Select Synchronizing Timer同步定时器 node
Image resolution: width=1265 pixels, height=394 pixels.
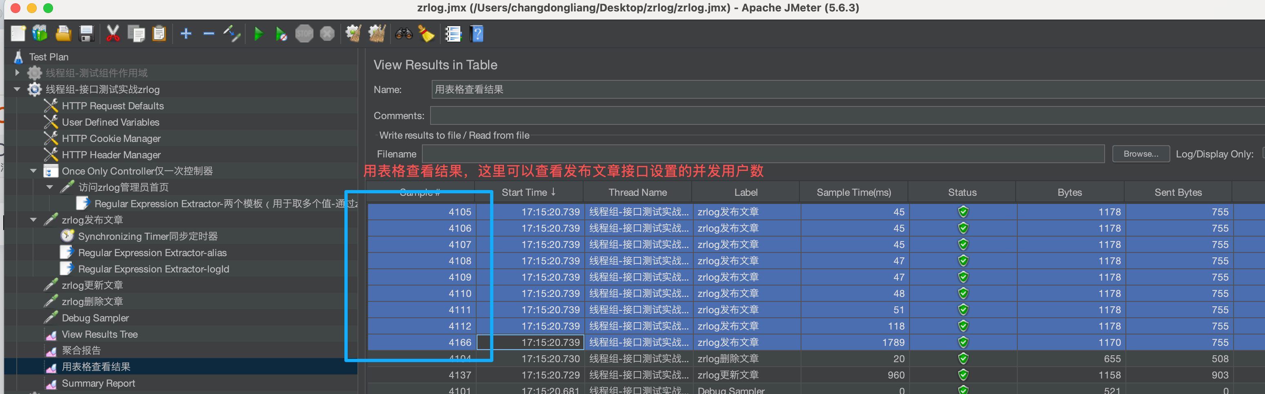coord(148,236)
